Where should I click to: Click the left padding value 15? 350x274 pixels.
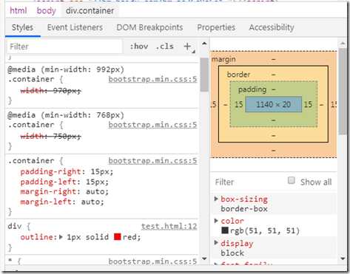coord(238,104)
